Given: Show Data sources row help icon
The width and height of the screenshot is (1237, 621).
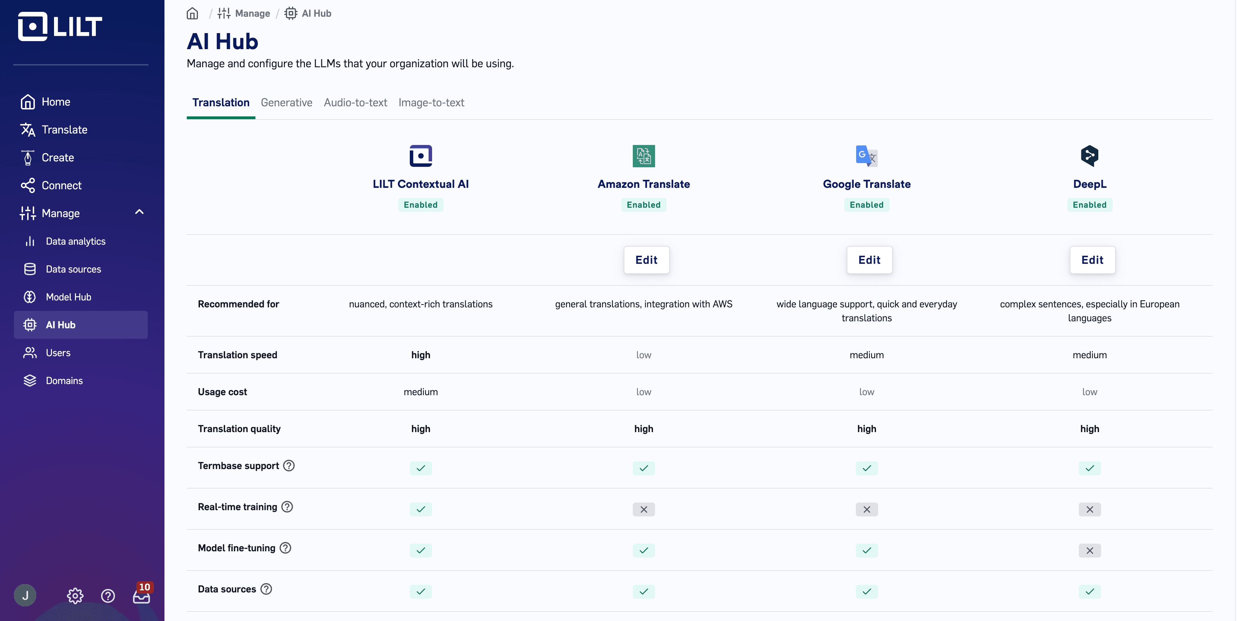Looking at the screenshot, I should point(266,589).
